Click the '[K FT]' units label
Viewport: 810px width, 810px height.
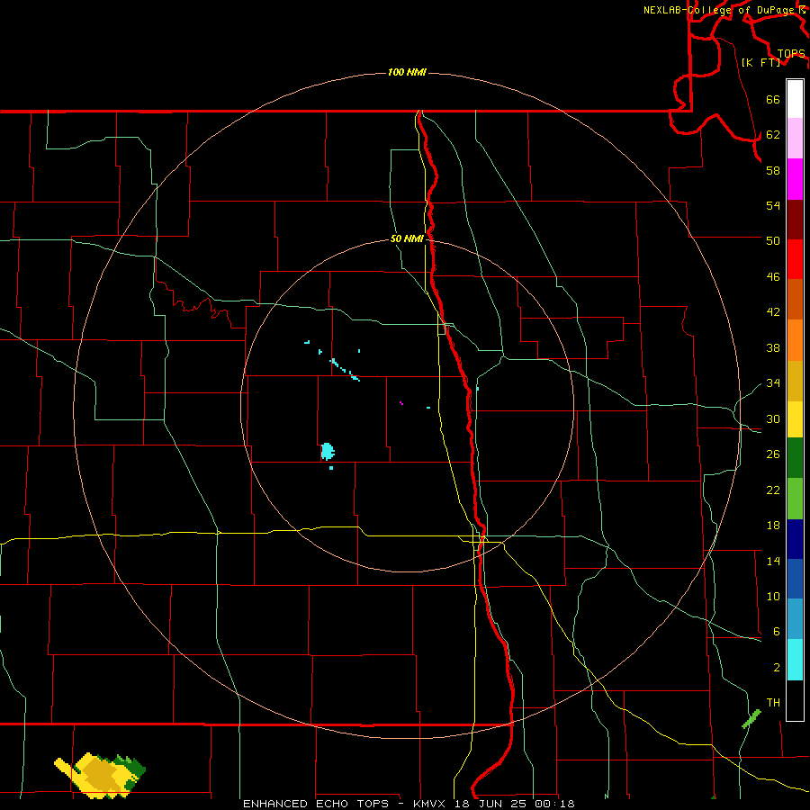point(761,62)
